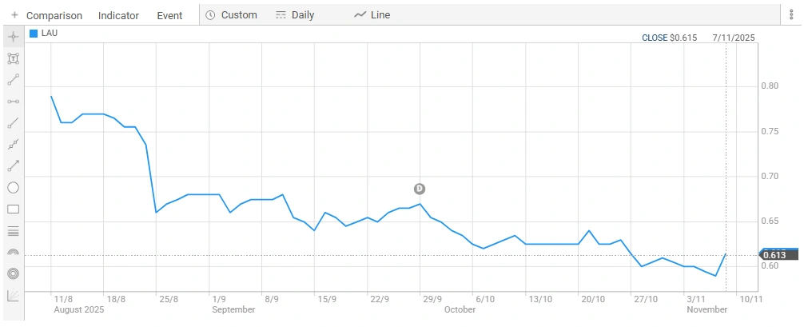Select the horizontal line drawing tool
The width and height of the screenshot is (804, 327).
(13, 102)
